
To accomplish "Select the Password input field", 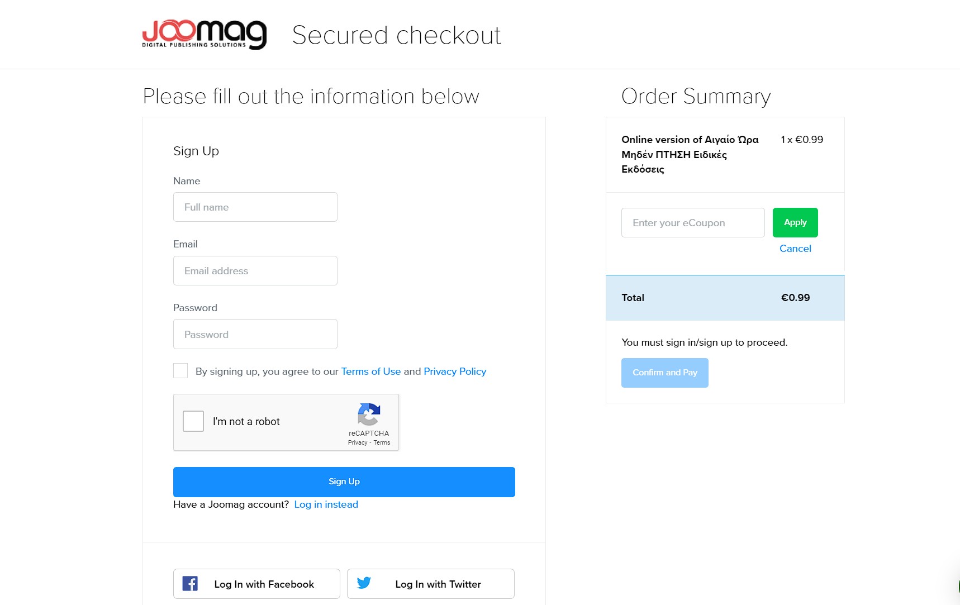I will (x=255, y=335).
